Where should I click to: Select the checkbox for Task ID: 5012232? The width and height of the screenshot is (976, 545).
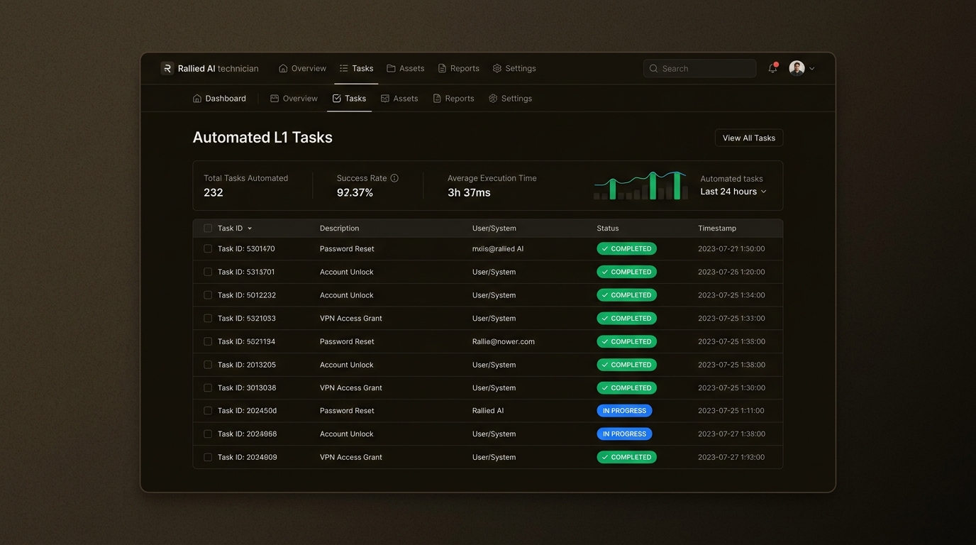208,295
